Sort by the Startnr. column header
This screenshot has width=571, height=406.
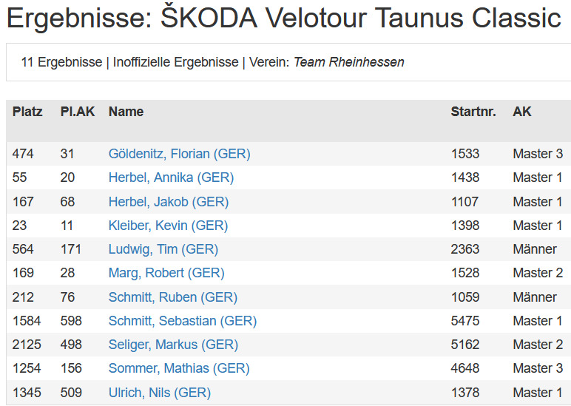[x=473, y=112]
